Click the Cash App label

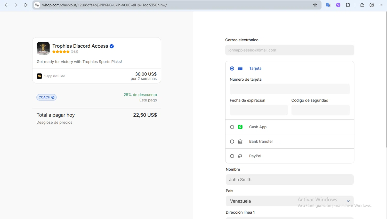pyautogui.click(x=258, y=127)
